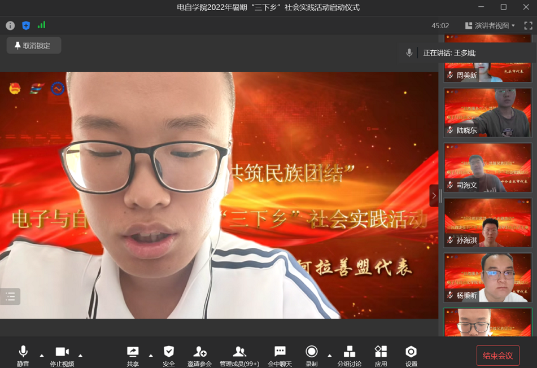Open the Speaker View (演讲者视图) dropdown
The height and width of the screenshot is (368, 537).
pyautogui.click(x=490, y=25)
